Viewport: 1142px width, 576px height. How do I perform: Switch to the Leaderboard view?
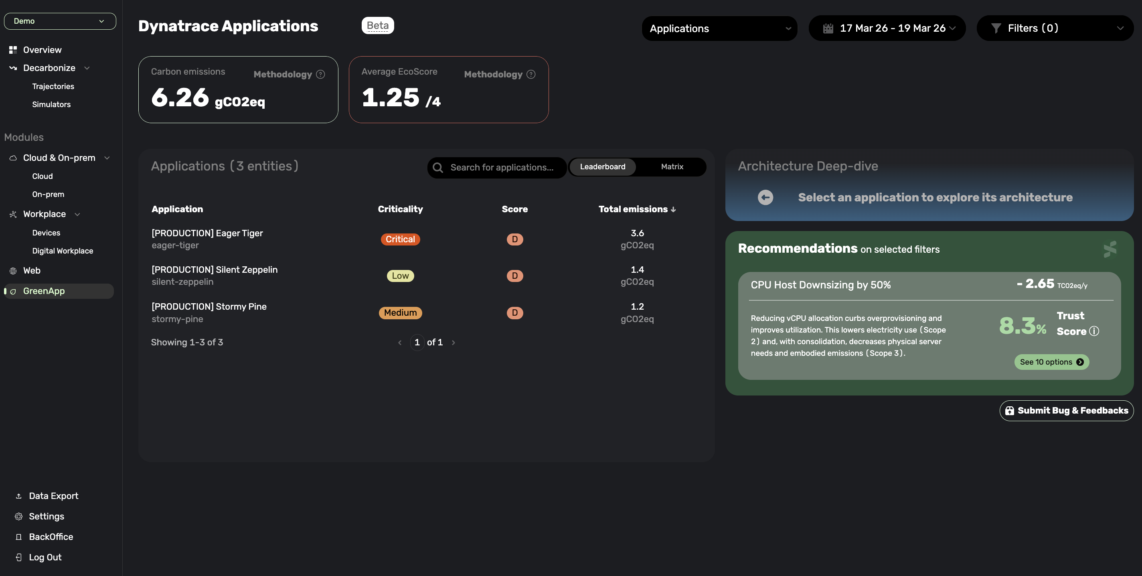point(602,167)
